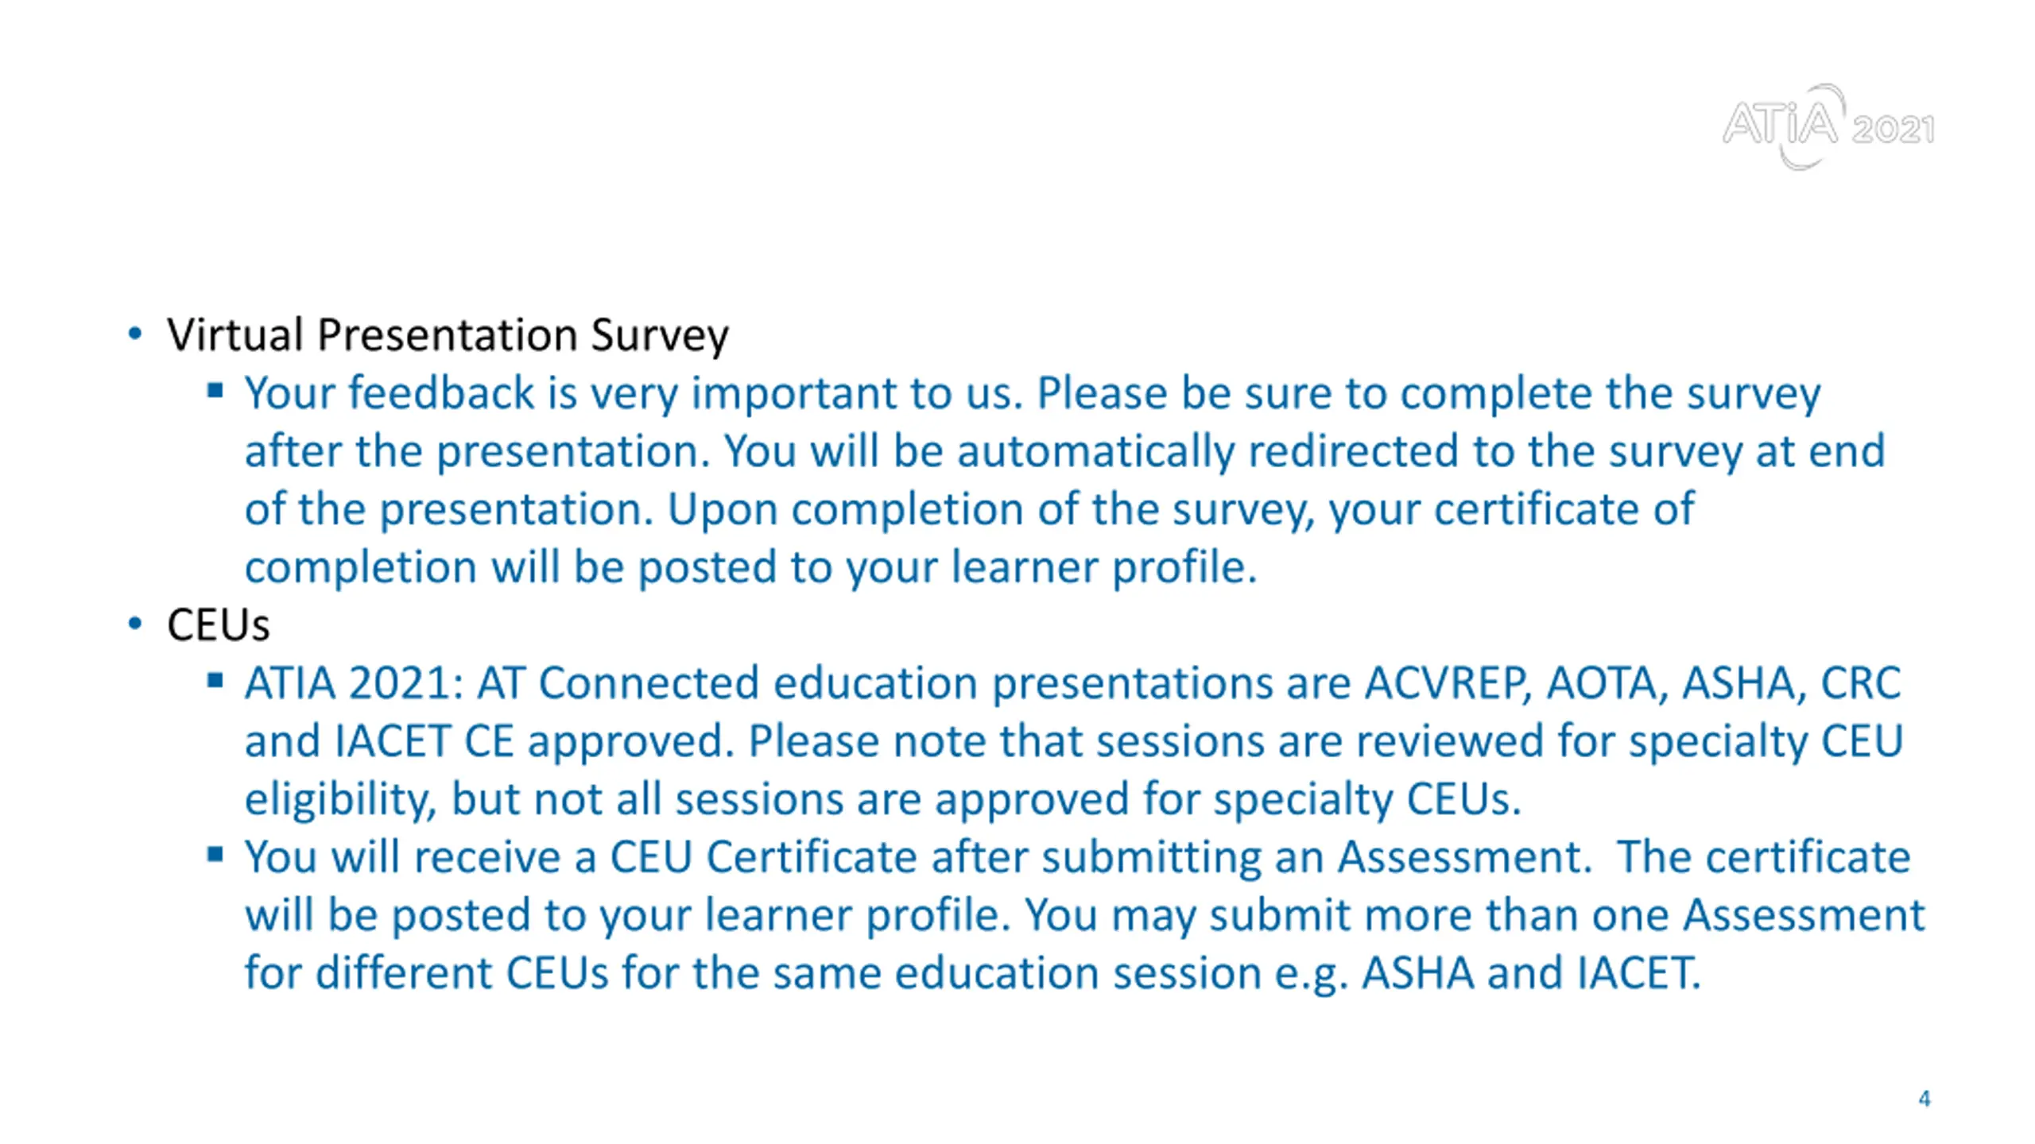2035x1144 pixels.
Task: Click the text 'specialty CEUs.' ending line
Action: (x=1367, y=799)
